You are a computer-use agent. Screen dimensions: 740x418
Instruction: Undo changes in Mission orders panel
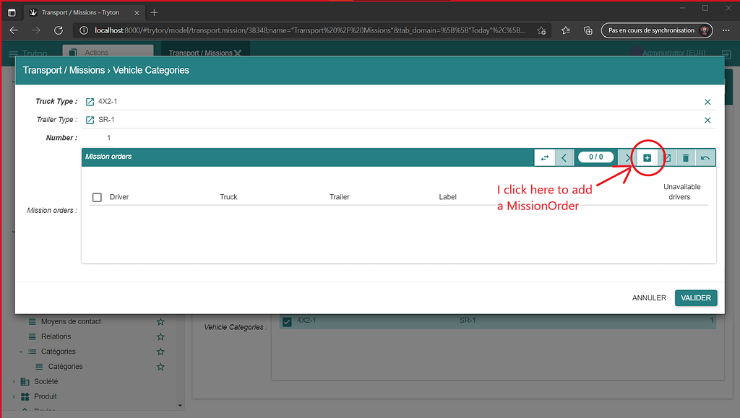pyautogui.click(x=705, y=157)
